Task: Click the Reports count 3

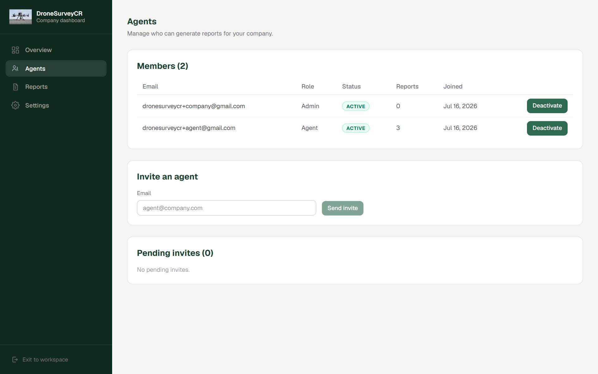Action: pyautogui.click(x=398, y=128)
